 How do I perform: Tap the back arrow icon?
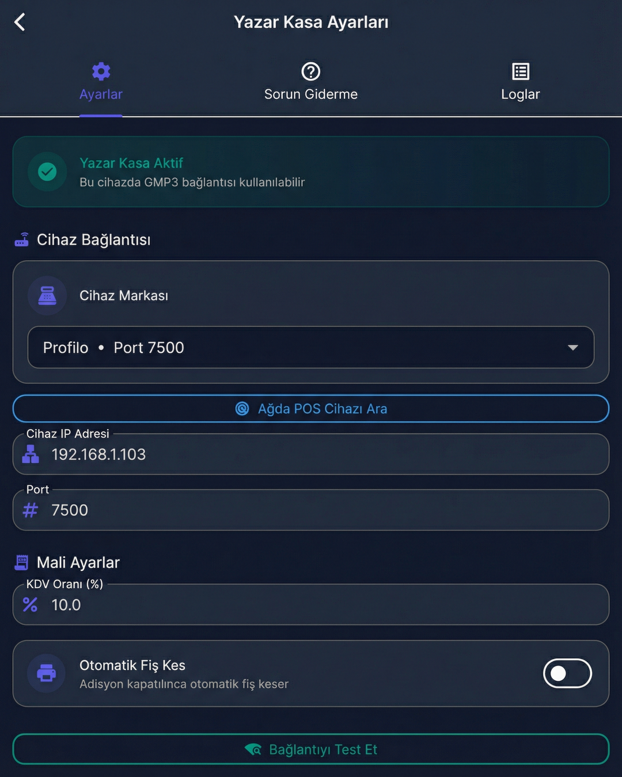(x=20, y=22)
